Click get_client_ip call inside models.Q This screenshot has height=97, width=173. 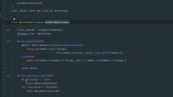97,53
